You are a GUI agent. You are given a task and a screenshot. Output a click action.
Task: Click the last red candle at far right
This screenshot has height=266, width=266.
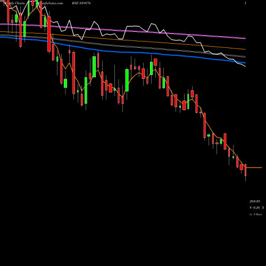coord(245,170)
